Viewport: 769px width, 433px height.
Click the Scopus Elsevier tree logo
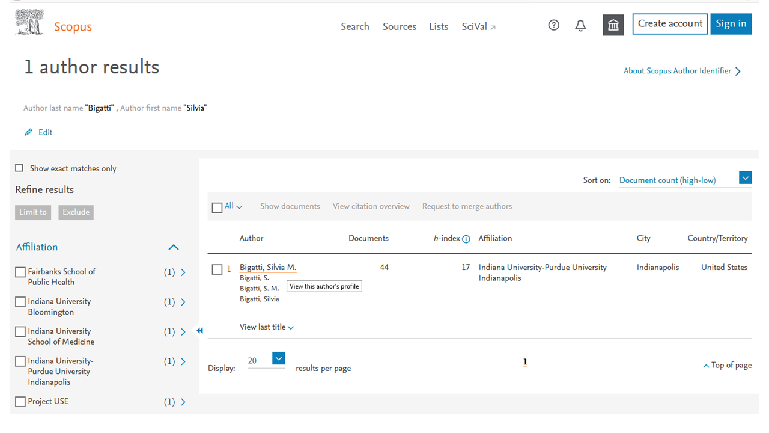tap(29, 22)
